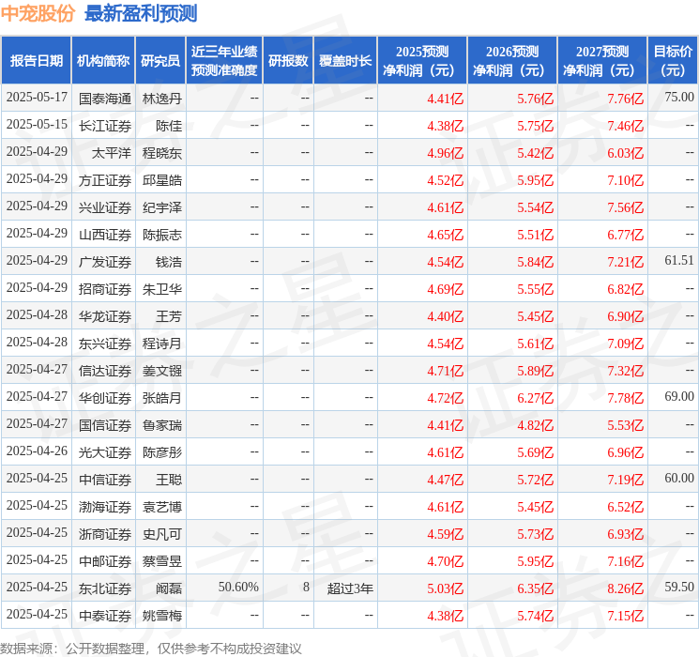The height and width of the screenshot is (657, 699).
Task: Click the 覆盖时长 column header
Action: coord(345,60)
